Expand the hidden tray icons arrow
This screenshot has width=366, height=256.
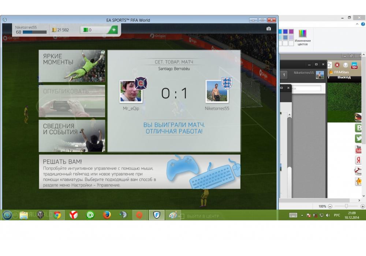[x=302, y=215]
